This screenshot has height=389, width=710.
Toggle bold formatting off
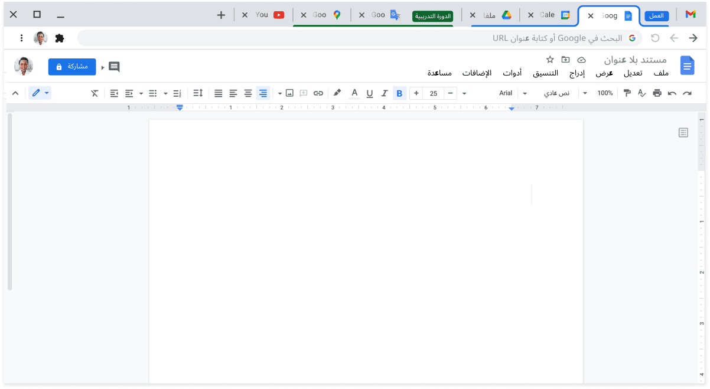pos(400,93)
